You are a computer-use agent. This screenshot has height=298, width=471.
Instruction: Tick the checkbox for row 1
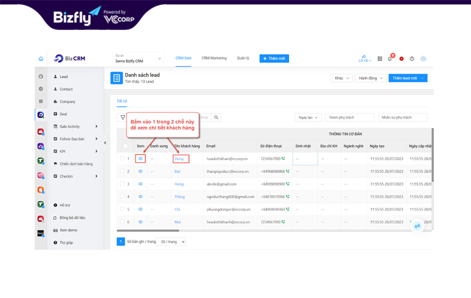(122, 159)
